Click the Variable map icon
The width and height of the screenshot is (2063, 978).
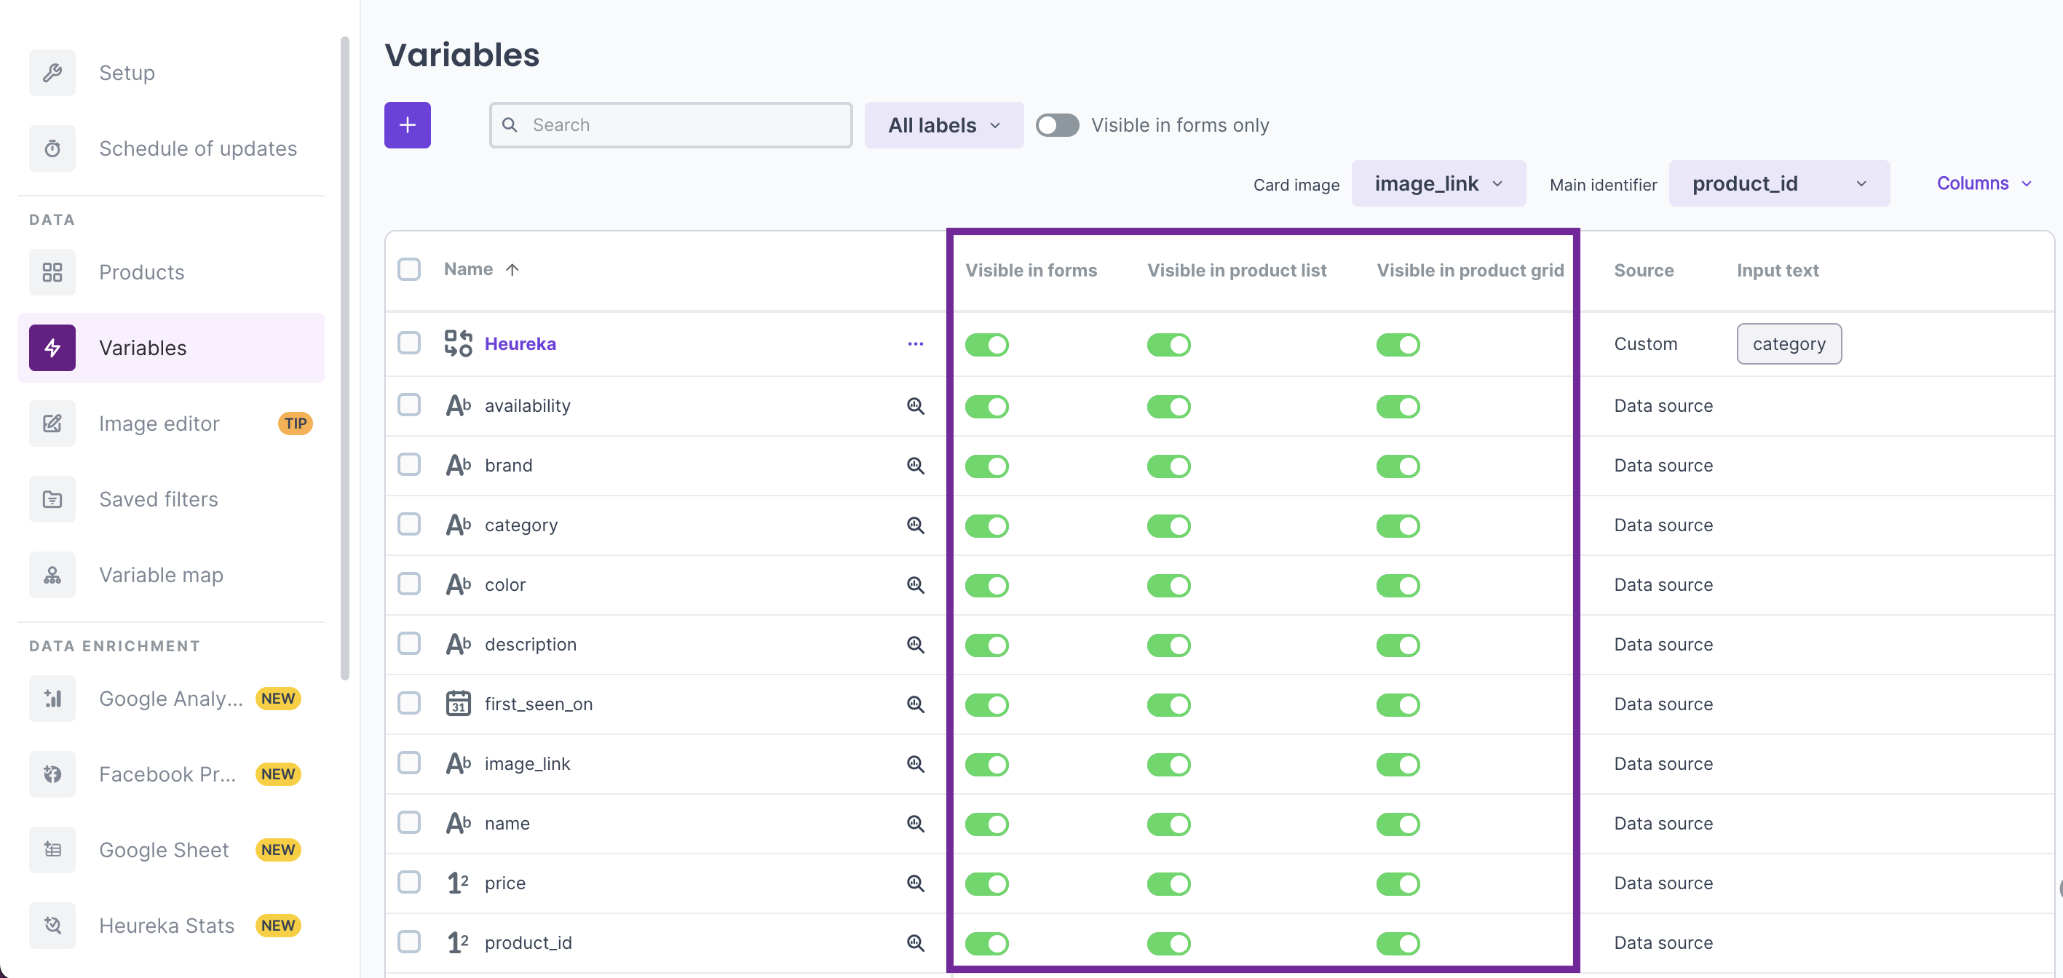(52, 575)
